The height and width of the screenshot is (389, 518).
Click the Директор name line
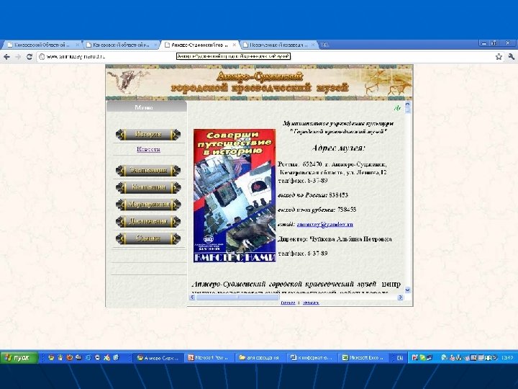335,239
